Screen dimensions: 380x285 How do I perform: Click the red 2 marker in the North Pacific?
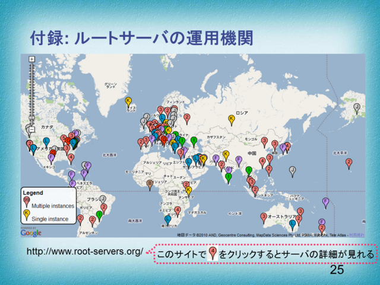(349, 162)
